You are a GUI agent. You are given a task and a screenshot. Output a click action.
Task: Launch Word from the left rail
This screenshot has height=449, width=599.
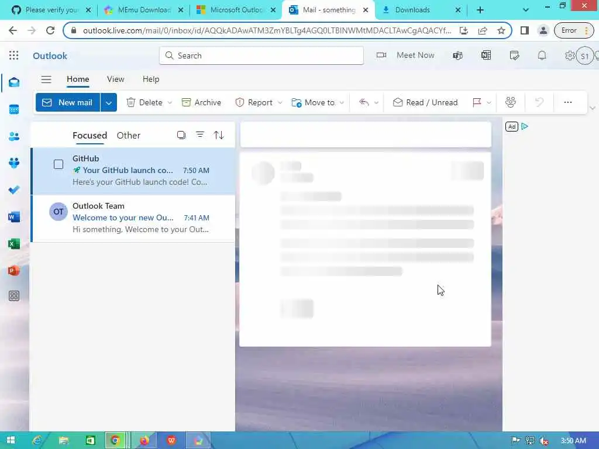[14, 217]
